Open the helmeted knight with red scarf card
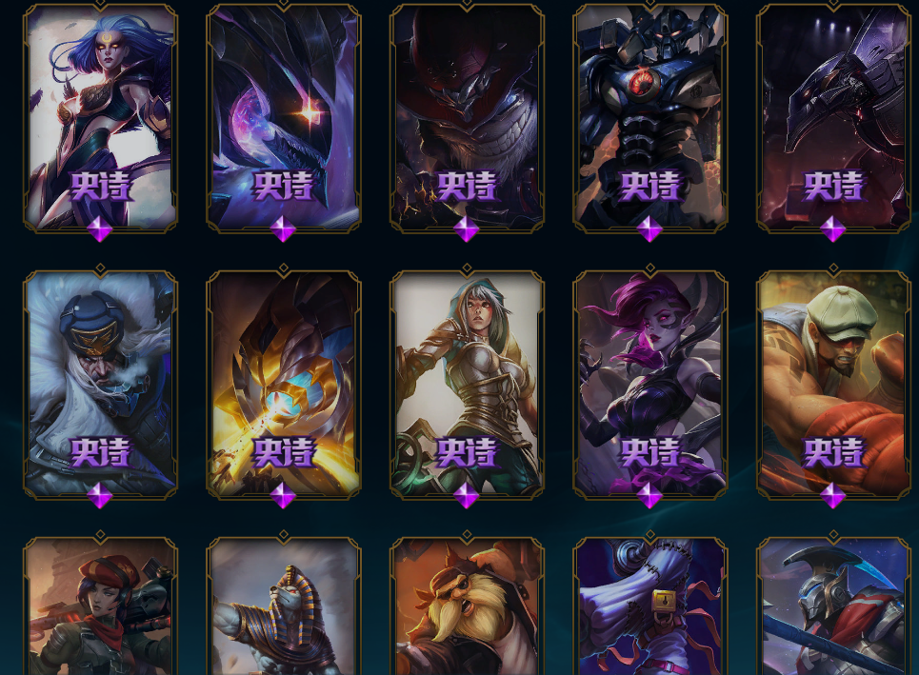 click(833, 606)
